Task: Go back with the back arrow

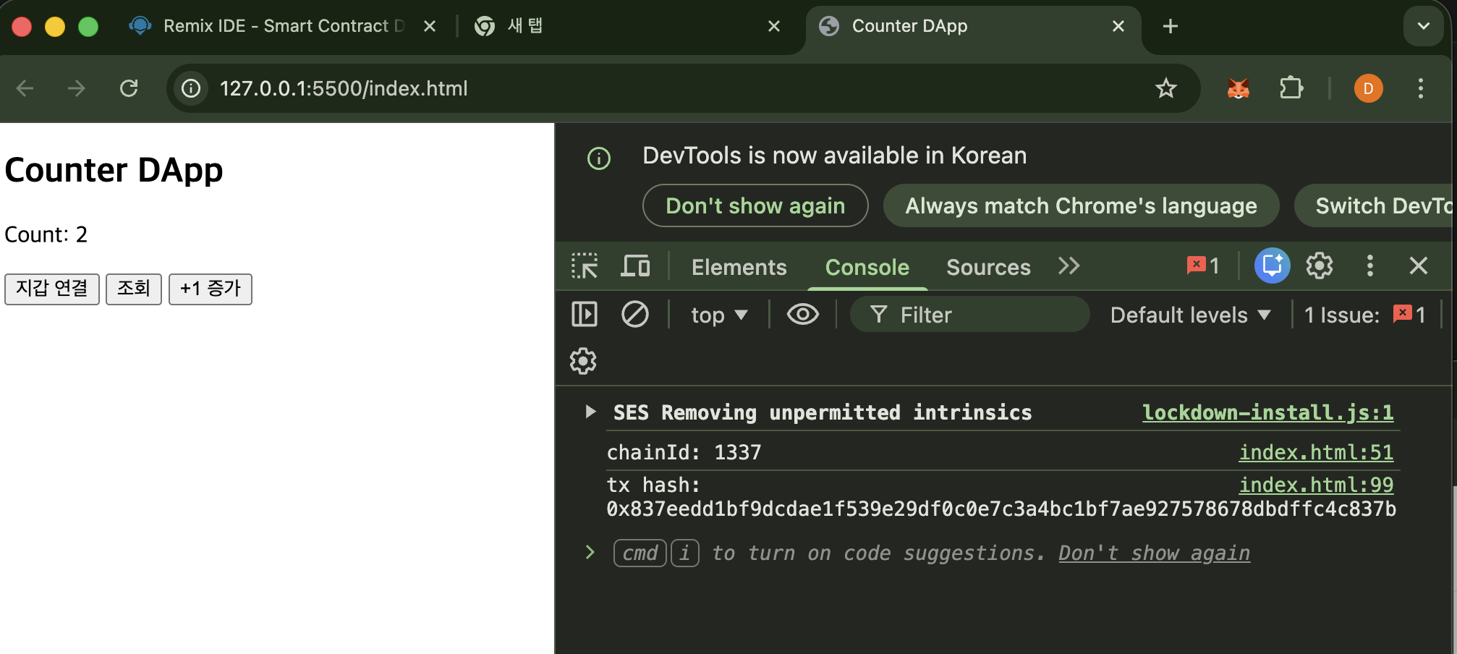Action: (x=25, y=88)
